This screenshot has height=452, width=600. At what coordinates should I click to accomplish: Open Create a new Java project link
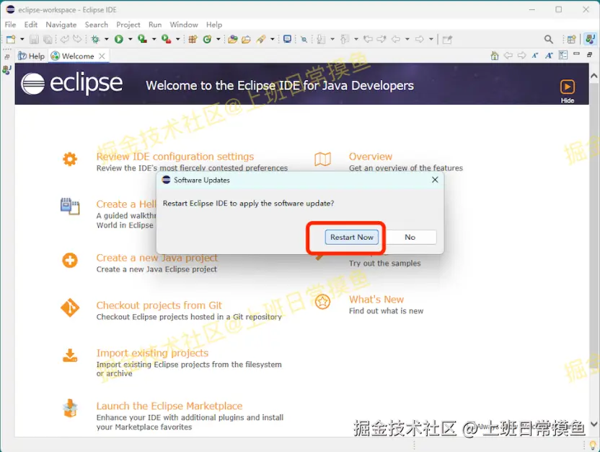pos(157,258)
